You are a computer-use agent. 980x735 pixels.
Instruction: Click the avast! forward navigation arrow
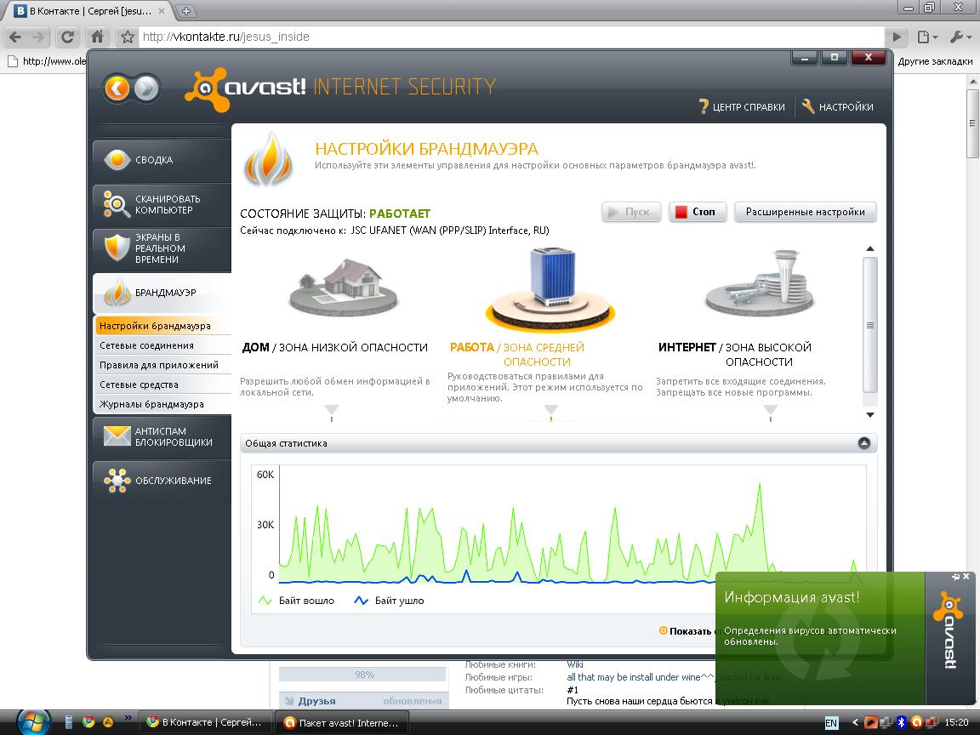coord(146,88)
